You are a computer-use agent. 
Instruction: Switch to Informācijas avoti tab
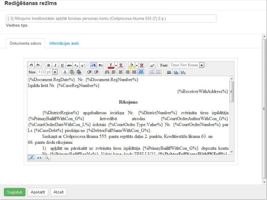[64, 43]
